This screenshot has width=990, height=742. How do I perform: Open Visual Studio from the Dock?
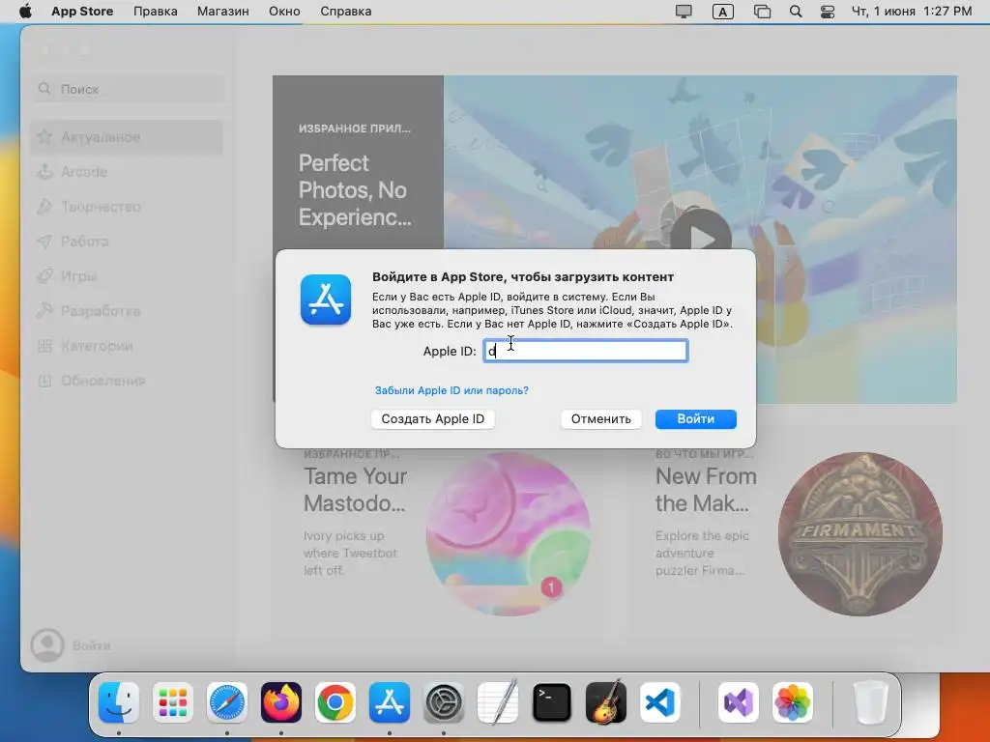click(739, 702)
